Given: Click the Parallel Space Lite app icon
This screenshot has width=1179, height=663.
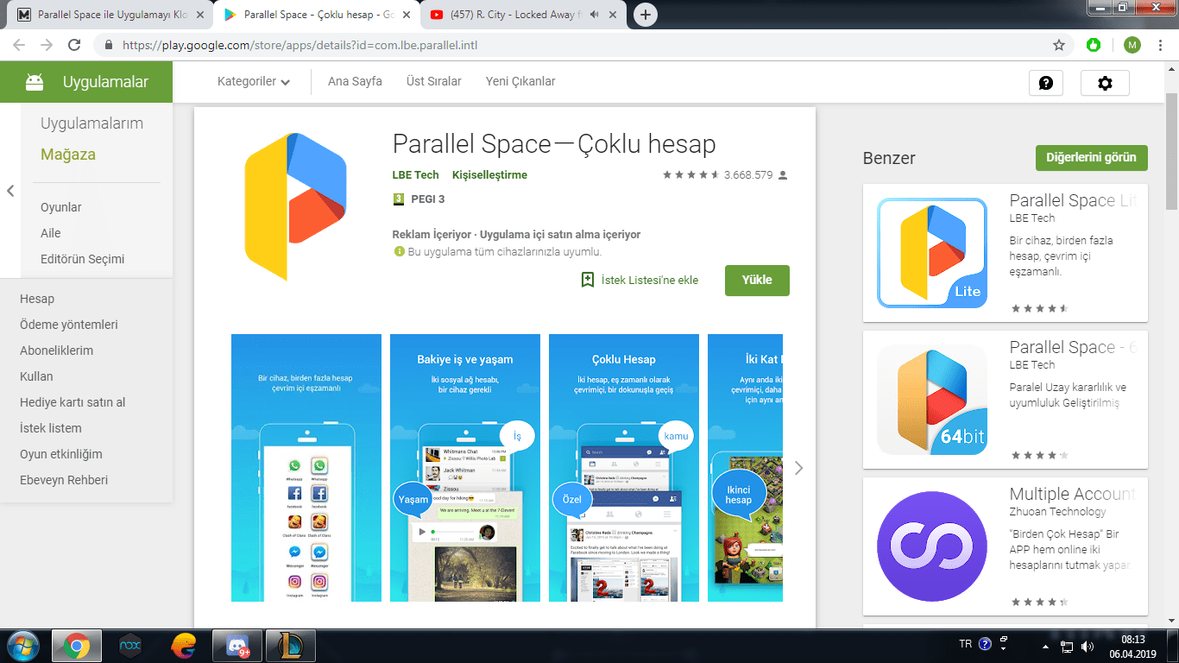Looking at the screenshot, I should [x=932, y=253].
